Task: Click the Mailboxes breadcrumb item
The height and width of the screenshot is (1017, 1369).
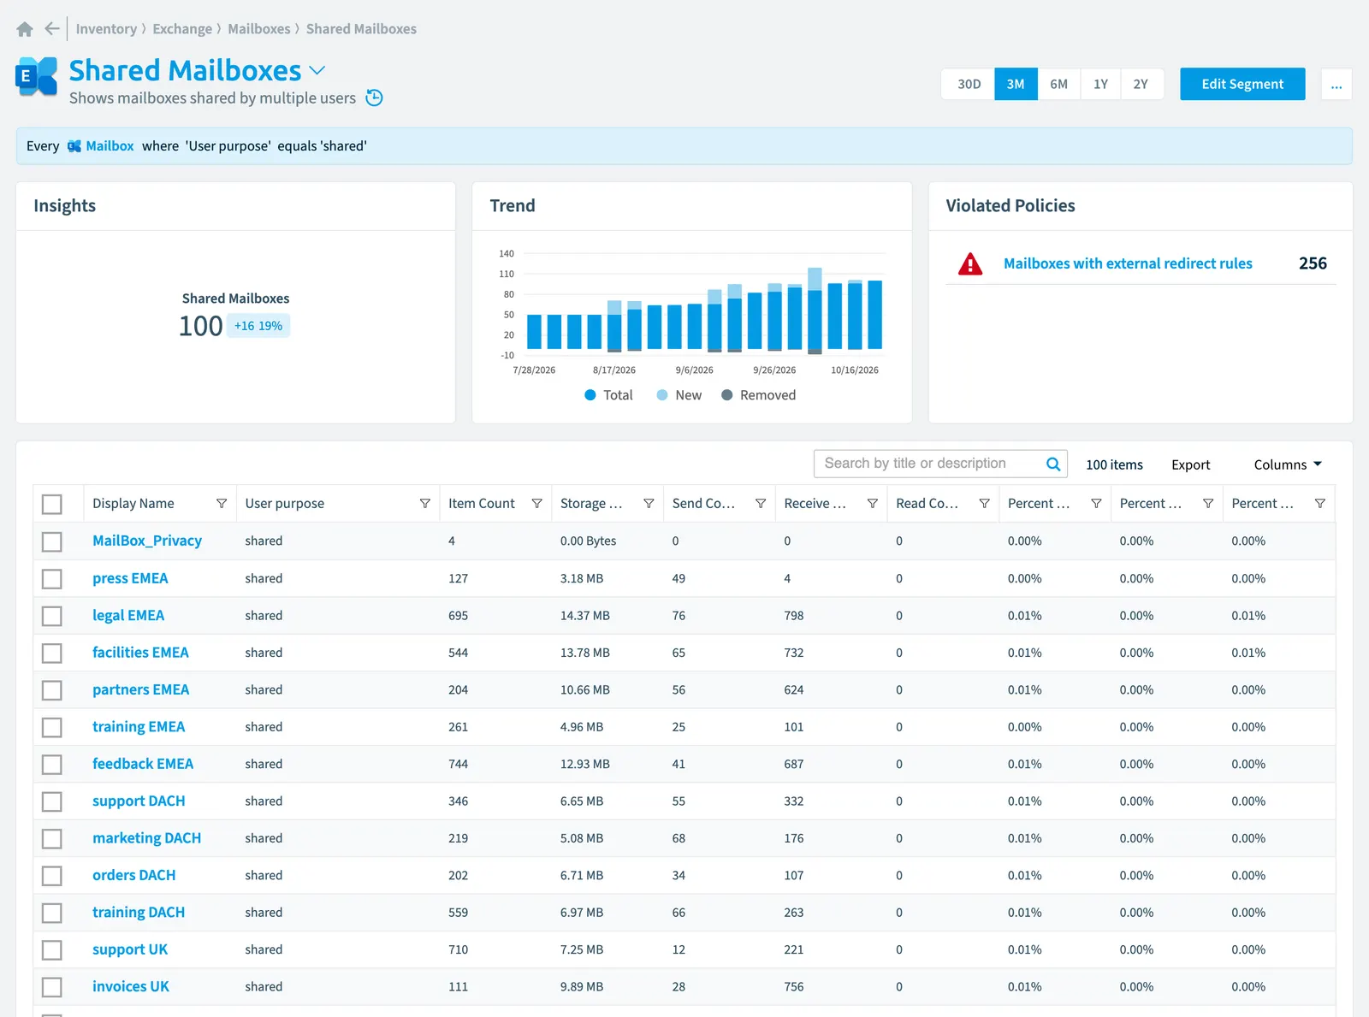Action: pos(259,29)
